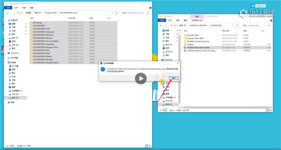Image resolution: width=281 pixels, height=150 pixels.
Task: Go up one level in the SOLIDWORKS Corp window
Action: (x=18, y=13)
